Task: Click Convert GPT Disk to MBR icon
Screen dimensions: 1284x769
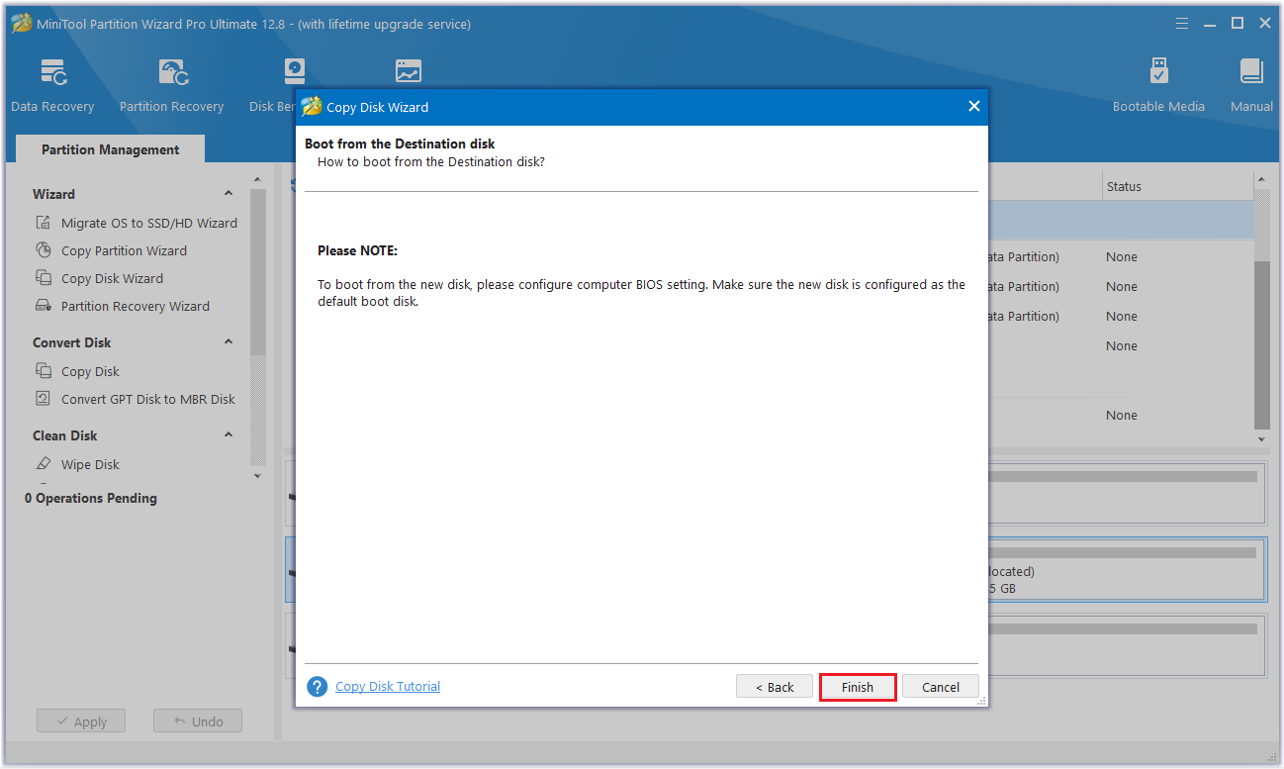Action: pos(44,399)
